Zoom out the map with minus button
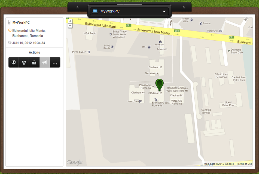259x174 pixels. tap(70, 26)
